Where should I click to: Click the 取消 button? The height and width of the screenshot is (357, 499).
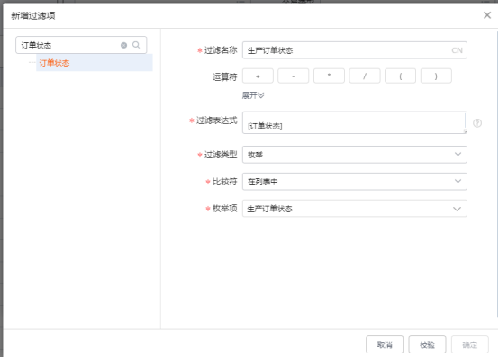point(385,344)
